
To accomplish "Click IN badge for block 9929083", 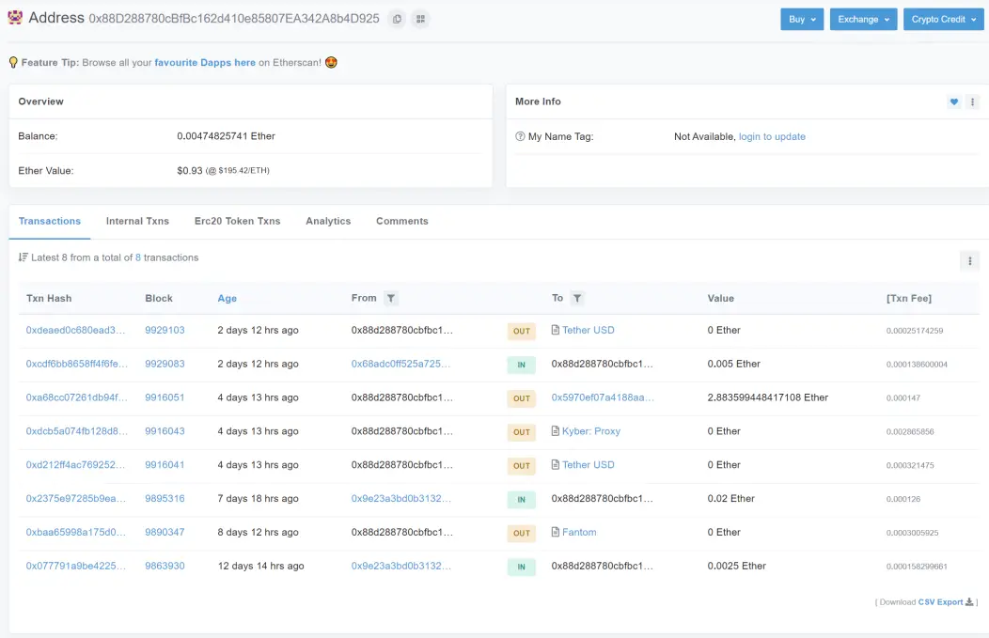I will (522, 365).
